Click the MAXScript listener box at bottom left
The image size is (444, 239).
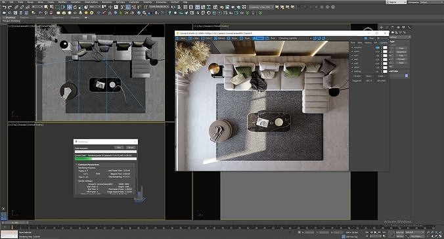pyautogui.click(x=9, y=234)
